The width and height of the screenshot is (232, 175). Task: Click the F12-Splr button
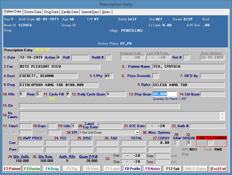(173, 169)
